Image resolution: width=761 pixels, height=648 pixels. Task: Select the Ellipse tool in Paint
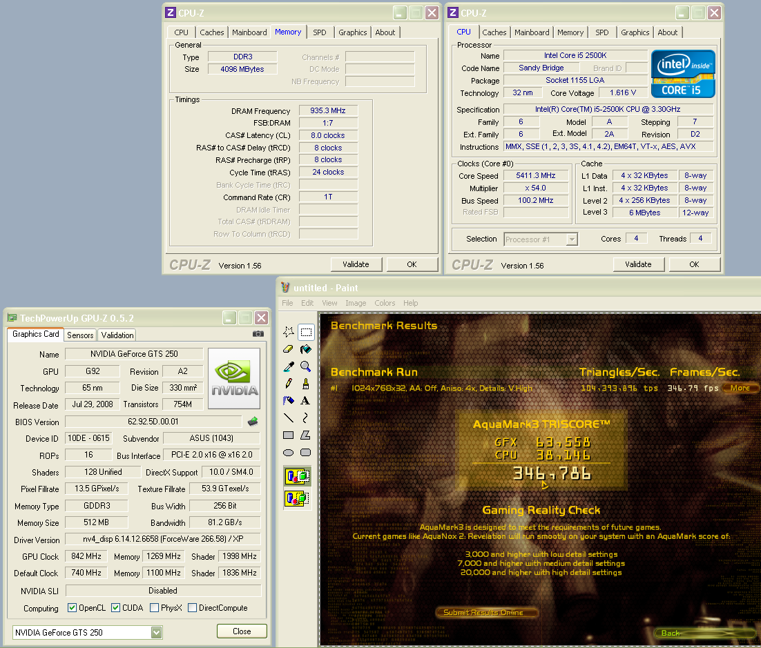tap(288, 453)
